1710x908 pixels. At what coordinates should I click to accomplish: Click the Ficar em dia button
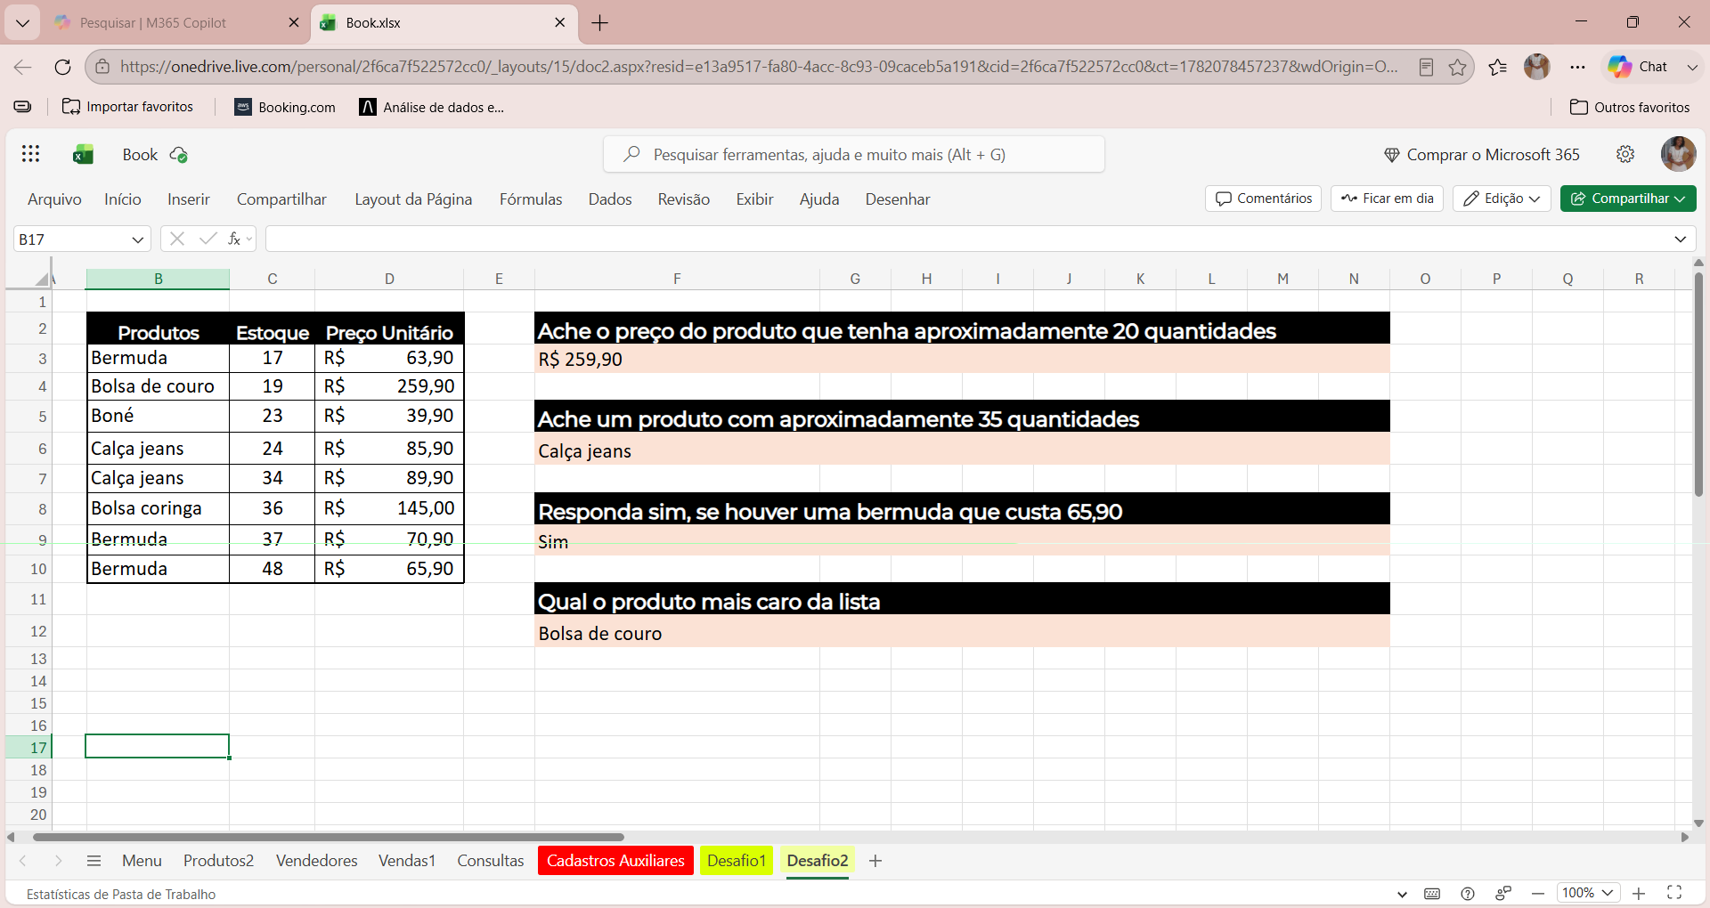coord(1387,199)
